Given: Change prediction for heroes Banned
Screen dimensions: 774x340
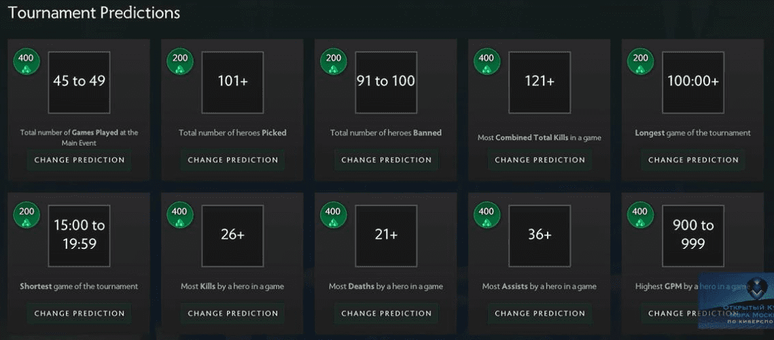Looking at the screenshot, I should pos(386,160).
